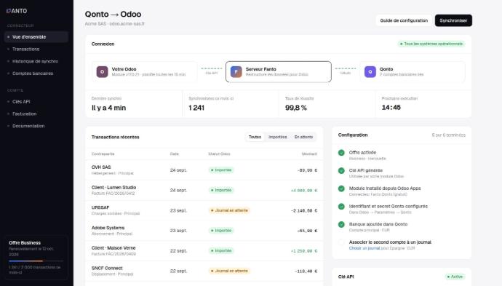Follow the Choisir un journal link

pyautogui.click(x=364, y=248)
